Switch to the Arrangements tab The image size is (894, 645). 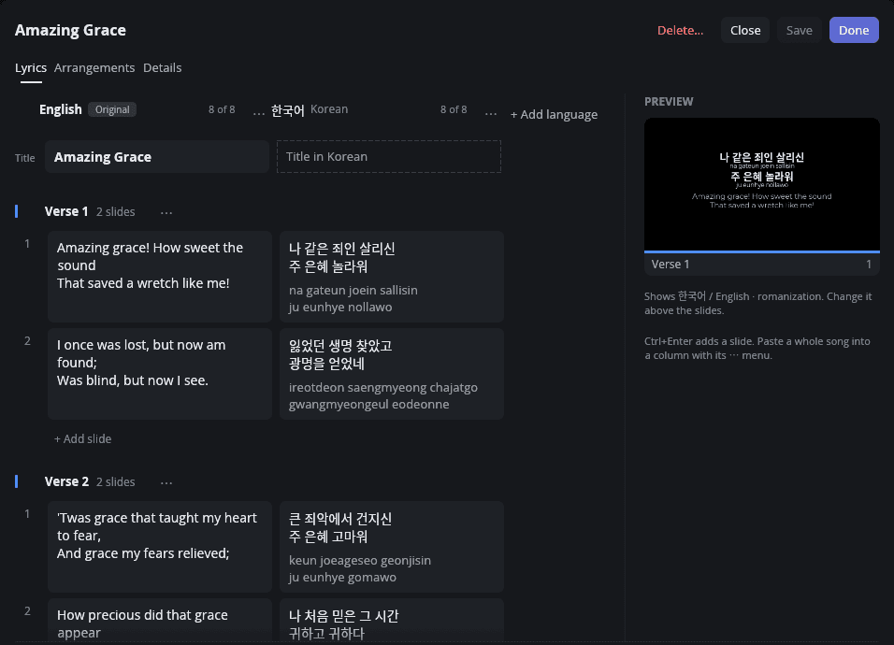point(94,68)
